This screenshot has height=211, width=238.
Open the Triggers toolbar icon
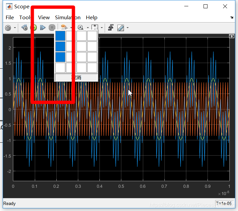click(111, 28)
